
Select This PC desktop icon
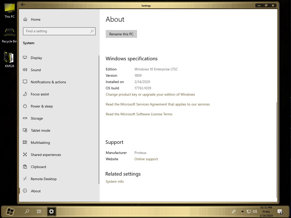tap(10, 11)
